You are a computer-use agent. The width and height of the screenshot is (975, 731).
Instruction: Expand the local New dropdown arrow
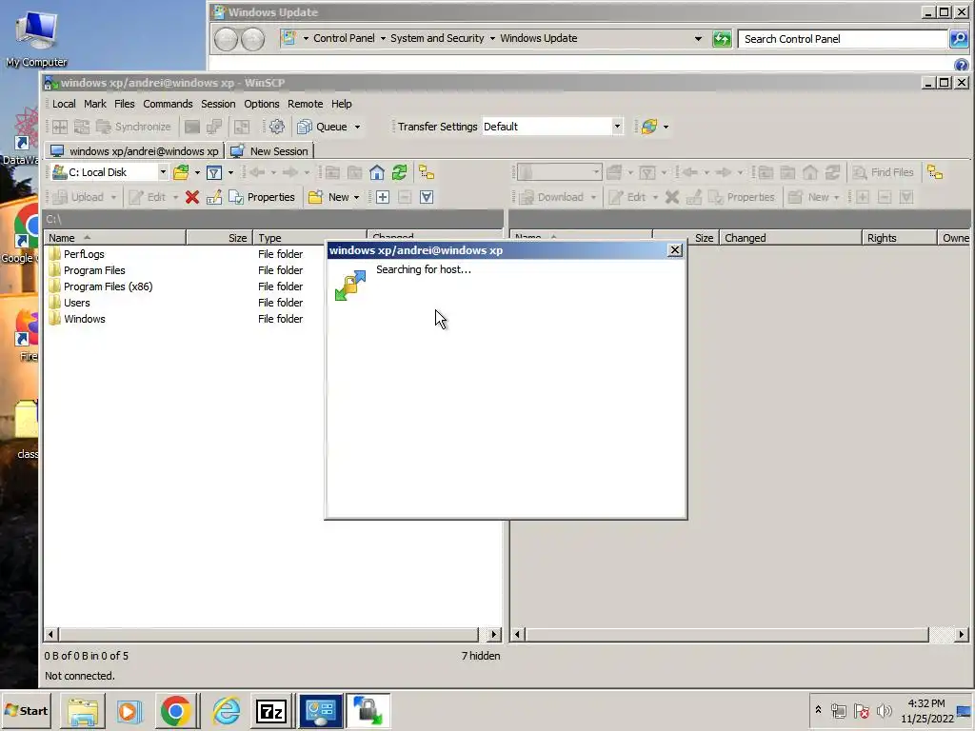356,198
